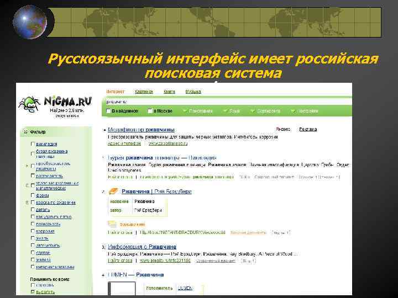Tick the В найденном checkbox
Image resolution: width=398 pixels, height=298 pixels.
[108, 111]
